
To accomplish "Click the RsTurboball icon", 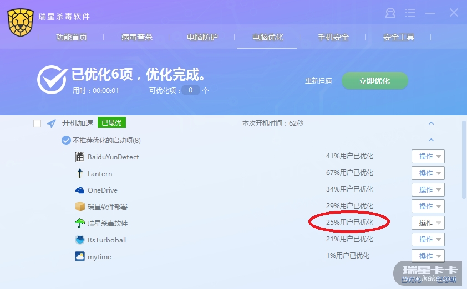I will pos(79,240).
